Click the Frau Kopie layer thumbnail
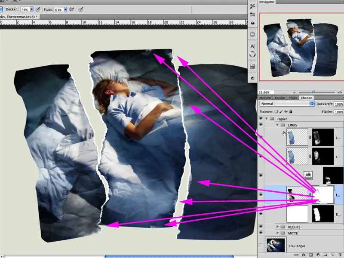The height and width of the screenshot is (258, 344). point(275,243)
